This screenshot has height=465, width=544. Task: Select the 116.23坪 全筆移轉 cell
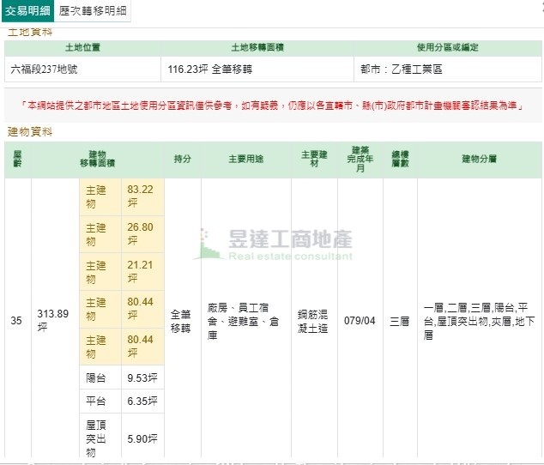point(204,69)
